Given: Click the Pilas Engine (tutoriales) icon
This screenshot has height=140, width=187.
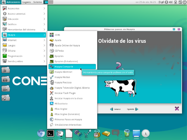Looking at the screenshot, I should pyautogui.click(x=51, y=114).
